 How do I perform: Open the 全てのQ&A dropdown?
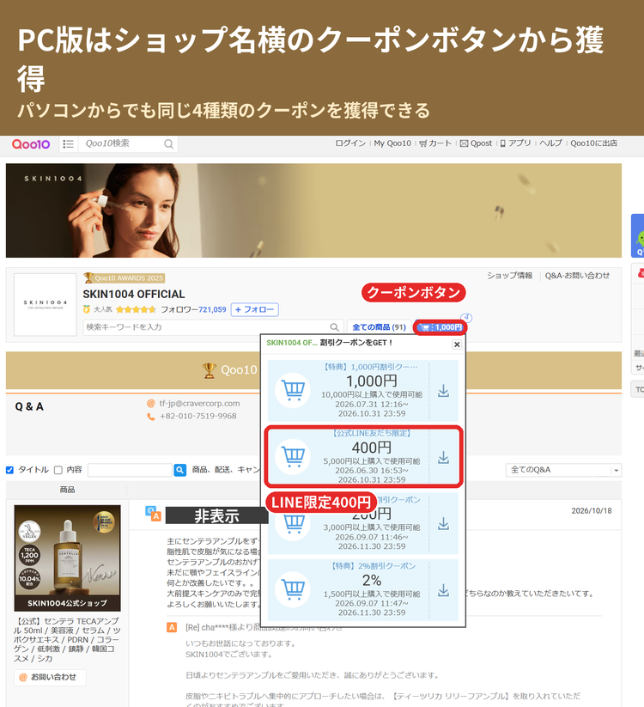click(x=563, y=470)
